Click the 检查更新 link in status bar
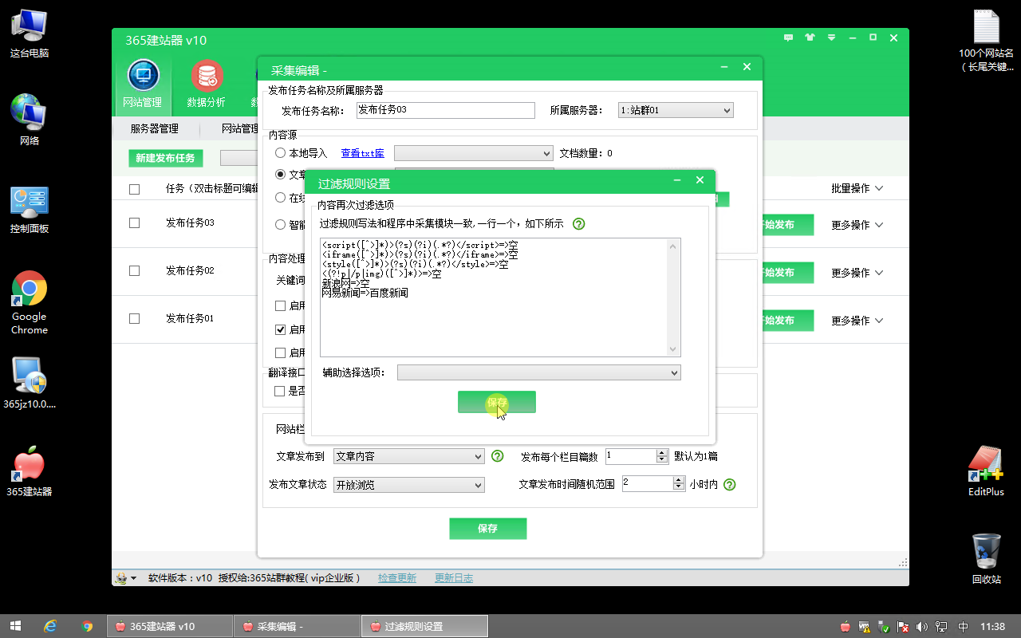 [x=397, y=577]
